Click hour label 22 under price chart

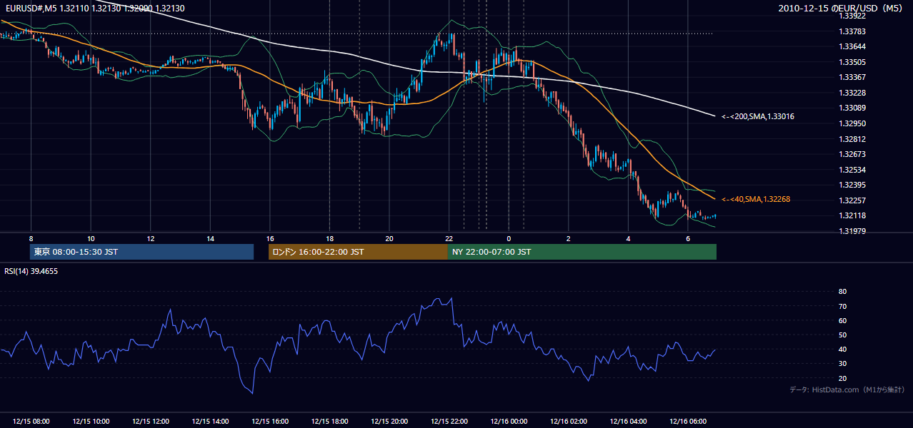point(449,238)
